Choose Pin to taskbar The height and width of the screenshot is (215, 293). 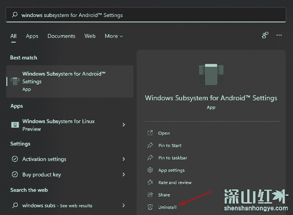tap(173, 158)
